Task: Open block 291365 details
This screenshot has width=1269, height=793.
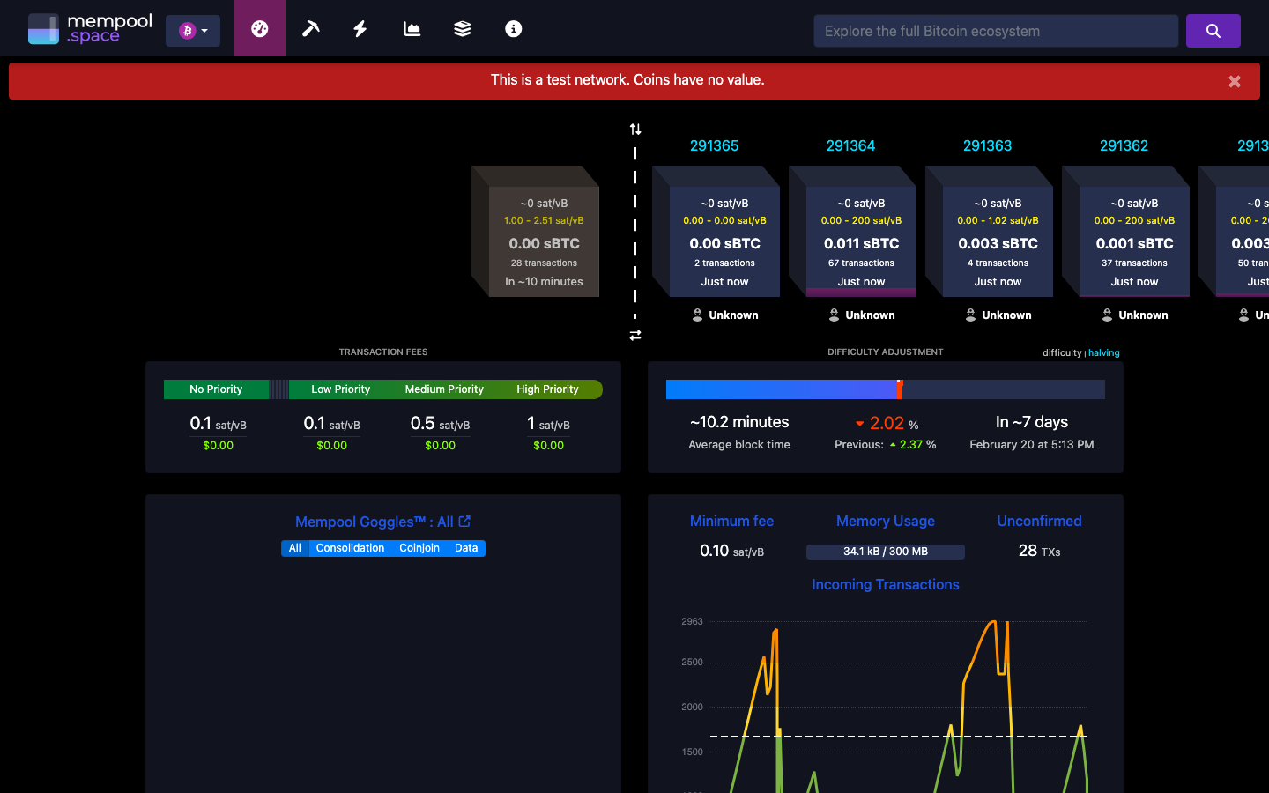Action: pyautogui.click(x=715, y=145)
